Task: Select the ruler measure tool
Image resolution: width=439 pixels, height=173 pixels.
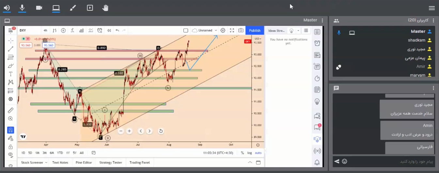Action: pyautogui.click(x=10, y=111)
